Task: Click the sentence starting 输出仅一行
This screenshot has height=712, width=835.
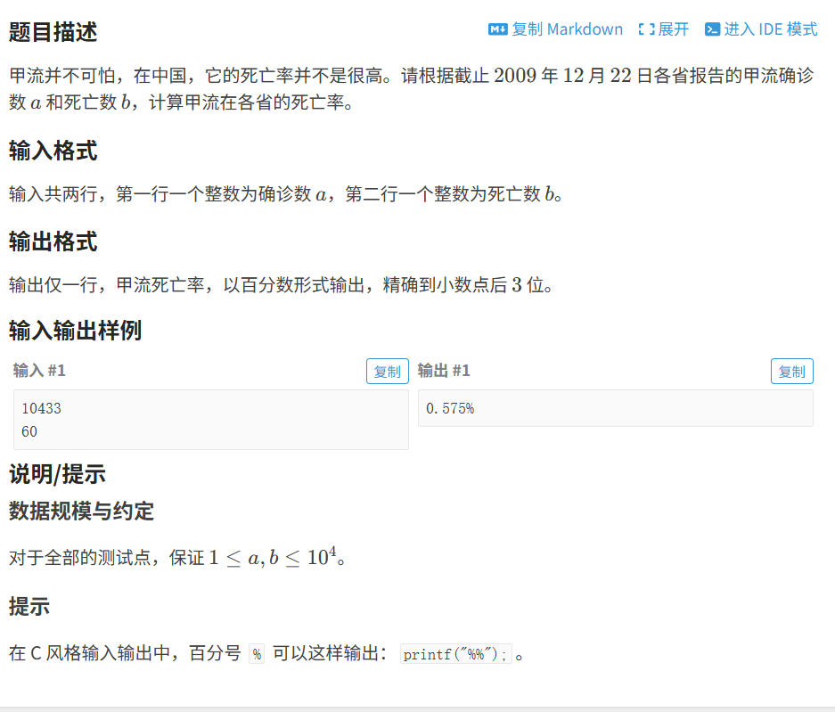Action: point(282,285)
